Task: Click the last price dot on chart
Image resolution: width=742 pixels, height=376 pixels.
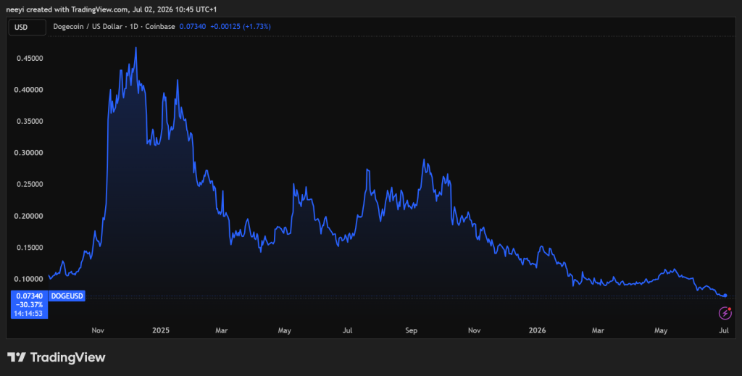Action: (x=725, y=296)
